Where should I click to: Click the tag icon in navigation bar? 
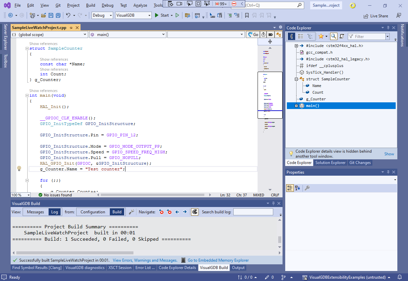pos(271,34)
